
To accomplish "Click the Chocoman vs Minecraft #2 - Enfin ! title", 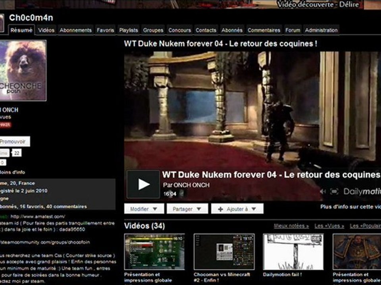I will pyautogui.click(x=221, y=277).
